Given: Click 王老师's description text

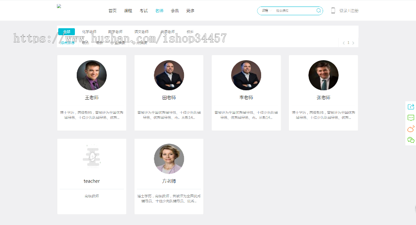Looking at the screenshot, I should pos(92,115).
